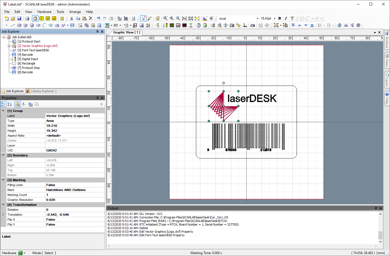Select the circle drawing tool
The width and height of the screenshot is (390, 256).
[x=32, y=25]
